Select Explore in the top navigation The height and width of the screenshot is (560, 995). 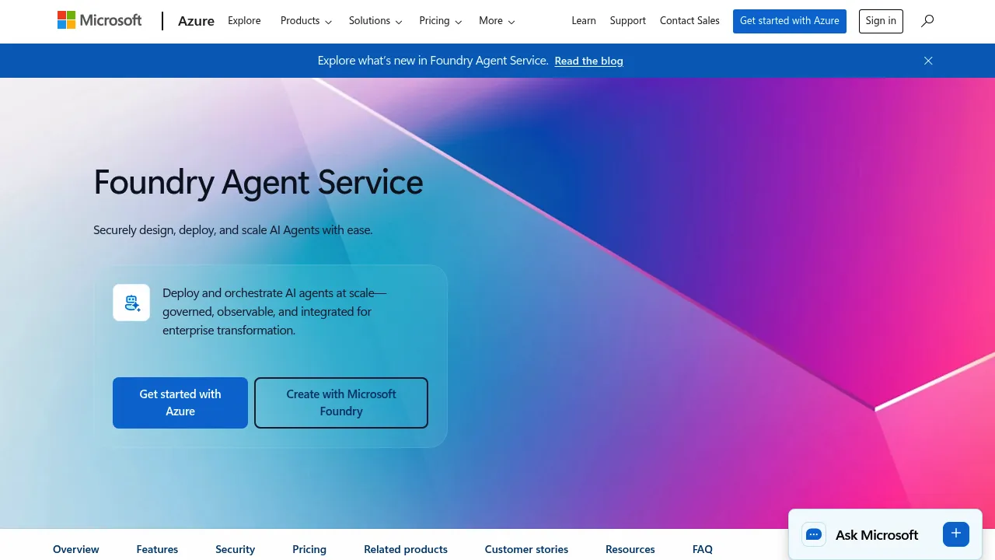pos(244,21)
